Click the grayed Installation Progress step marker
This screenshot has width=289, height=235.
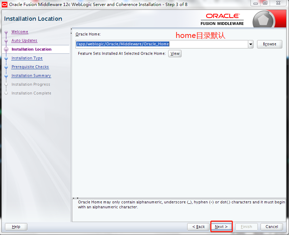click(x=6, y=84)
